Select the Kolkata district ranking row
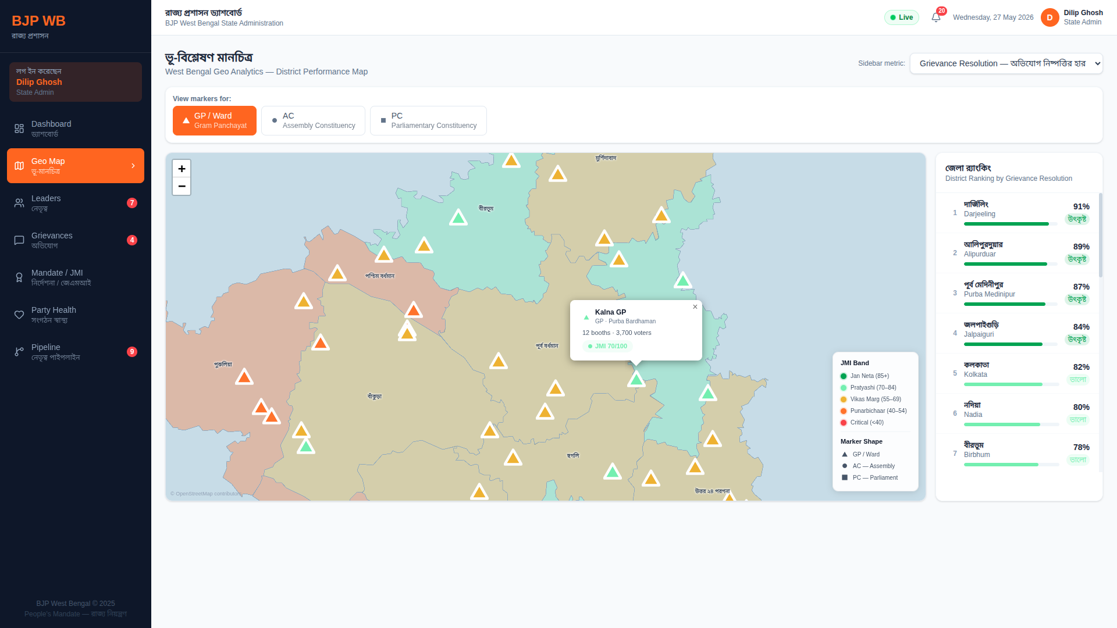This screenshot has height=628, width=1117. (x=1018, y=373)
